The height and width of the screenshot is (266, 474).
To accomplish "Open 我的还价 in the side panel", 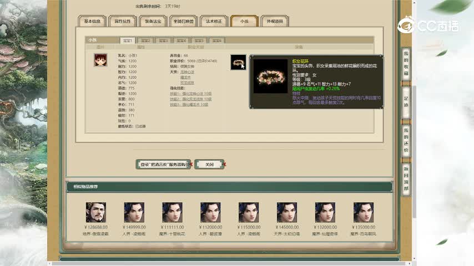I will click(x=406, y=140).
